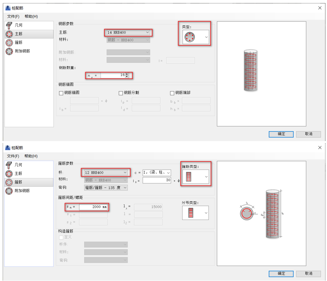Click the pile cross-section diagram in the 箍筋 preview
The width and height of the screenshot is (327, 281).
click(247, 213)
